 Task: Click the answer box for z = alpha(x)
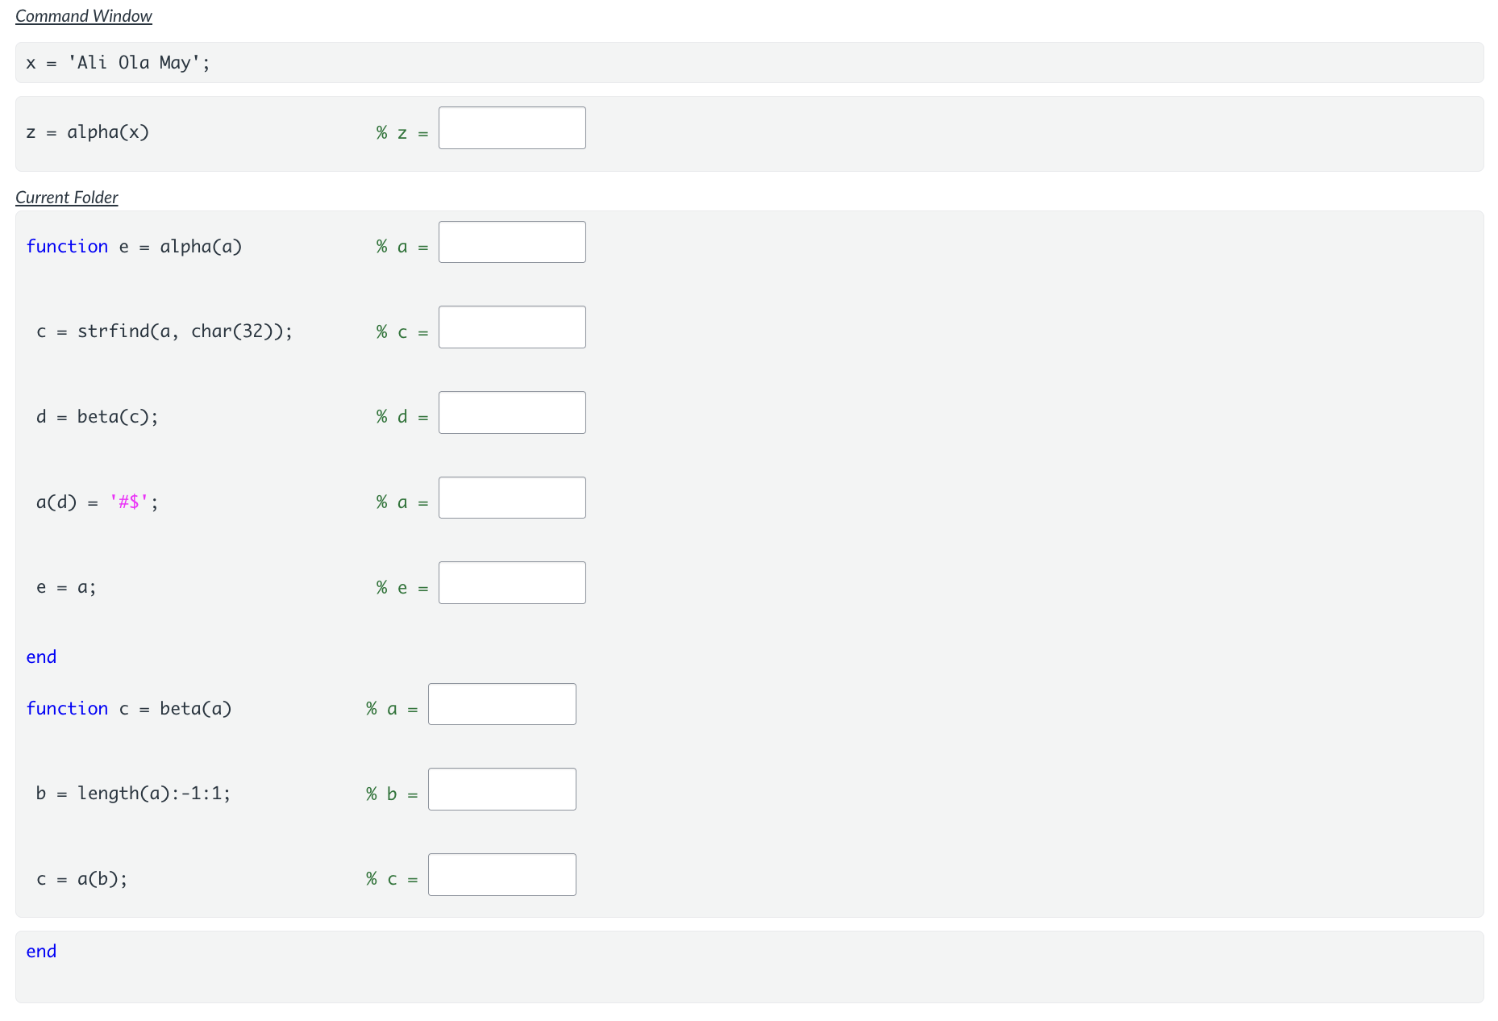click(x=512, y=128)
